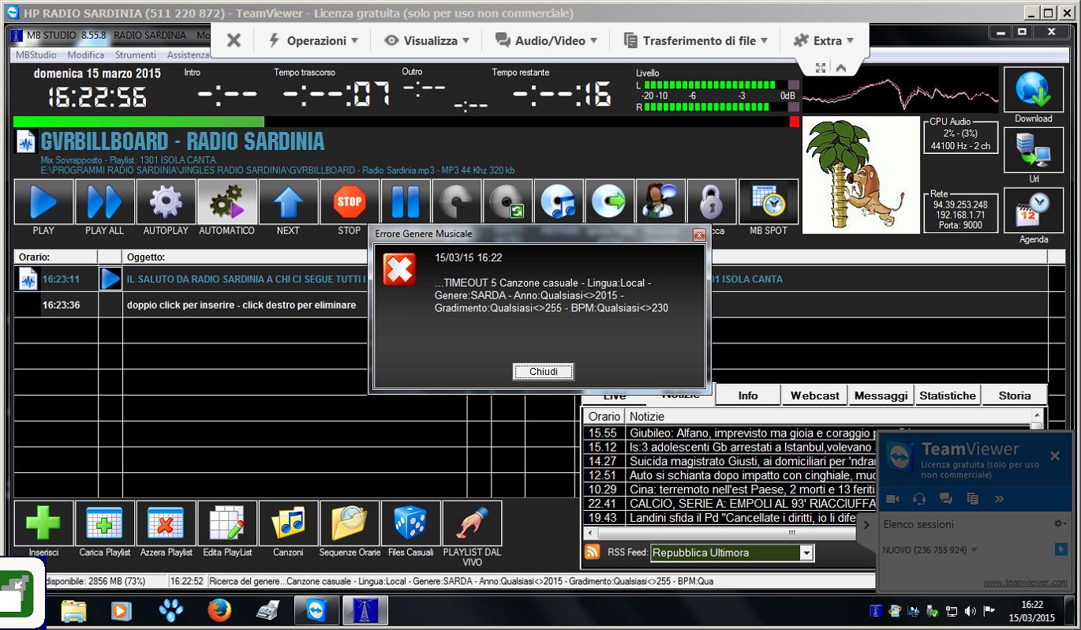The width and height of the screenshot is (1081, 630).
Task: Open www.teamviewer.com link
Action: pos(1025,583)
